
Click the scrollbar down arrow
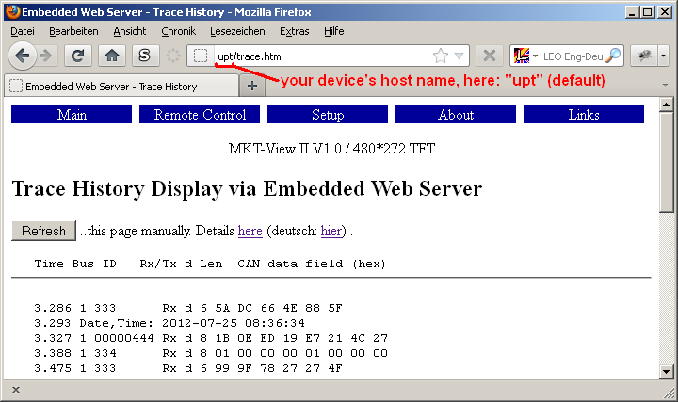667,371
